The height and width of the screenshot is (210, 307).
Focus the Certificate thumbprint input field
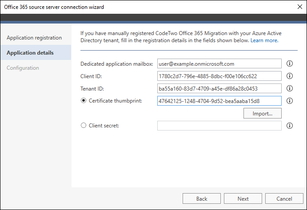(219, 101)
